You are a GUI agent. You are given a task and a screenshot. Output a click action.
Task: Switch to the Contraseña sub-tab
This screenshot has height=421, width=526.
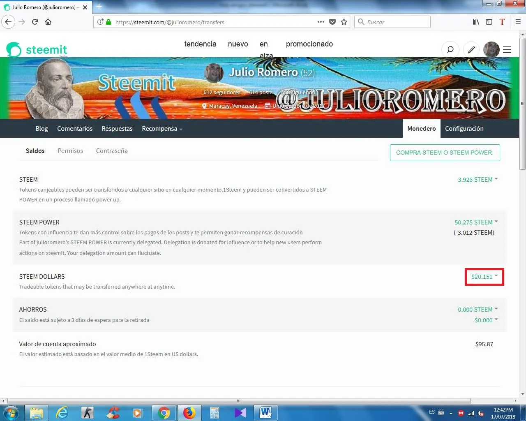[112, 150]
